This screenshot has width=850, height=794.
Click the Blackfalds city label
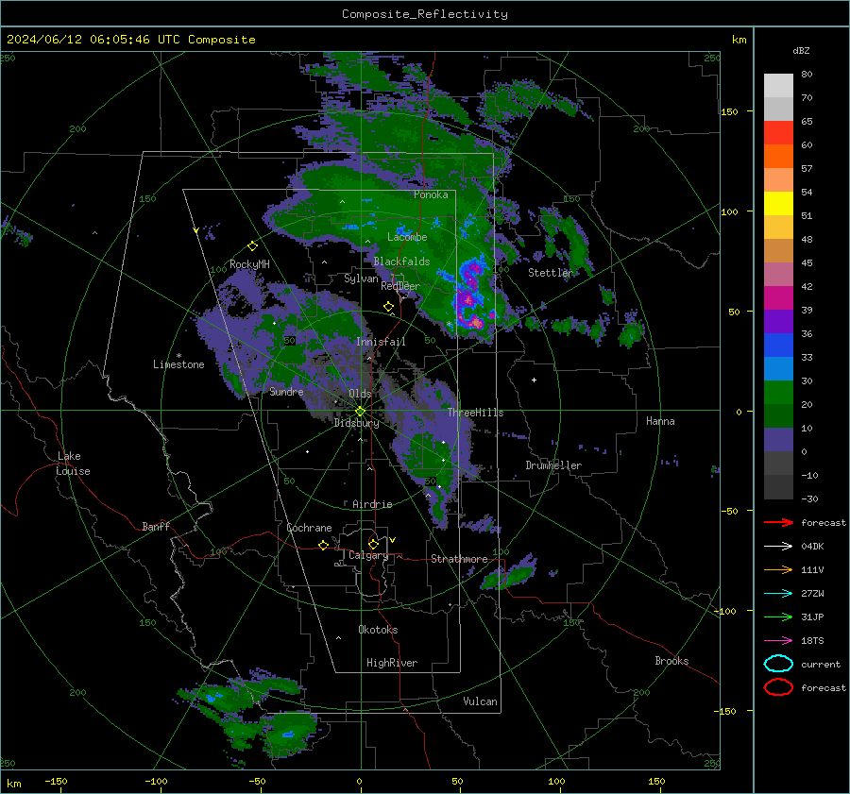(x=401, y=262)
